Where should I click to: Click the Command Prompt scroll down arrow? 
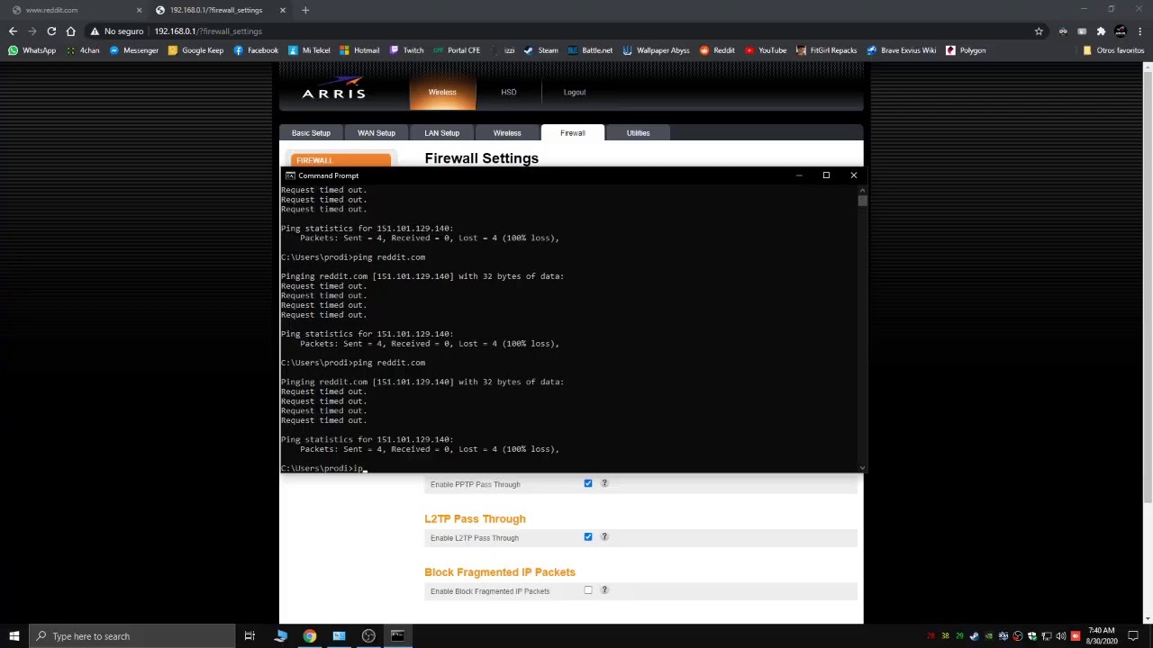[x=862, y=467]
